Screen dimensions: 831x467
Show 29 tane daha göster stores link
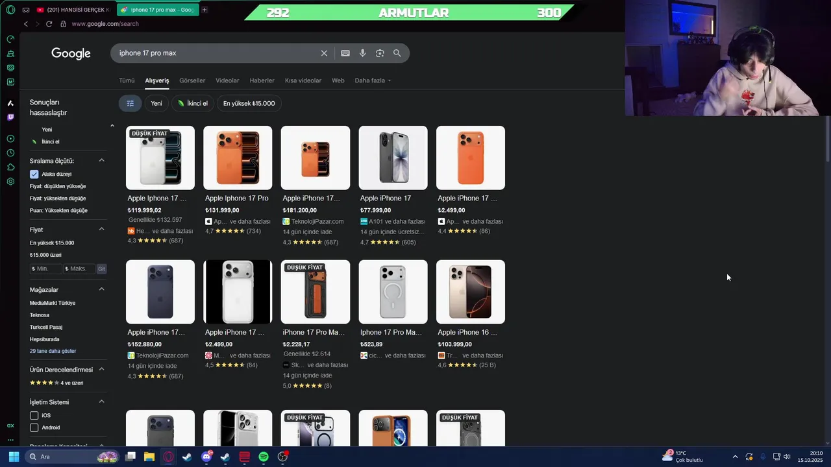[x=53, y=351]
